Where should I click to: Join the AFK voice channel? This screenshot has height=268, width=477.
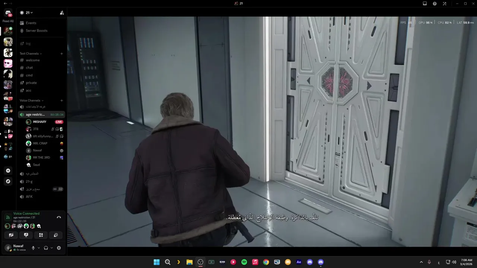coord(41,197)
